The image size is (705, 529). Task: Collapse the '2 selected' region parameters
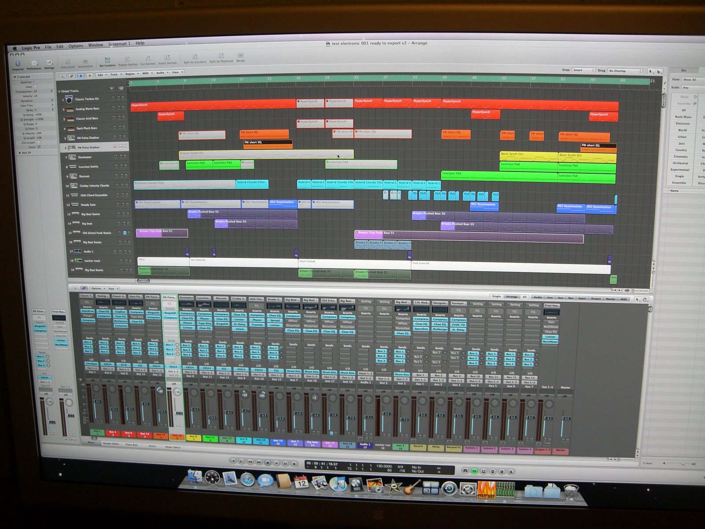[15, 77]
